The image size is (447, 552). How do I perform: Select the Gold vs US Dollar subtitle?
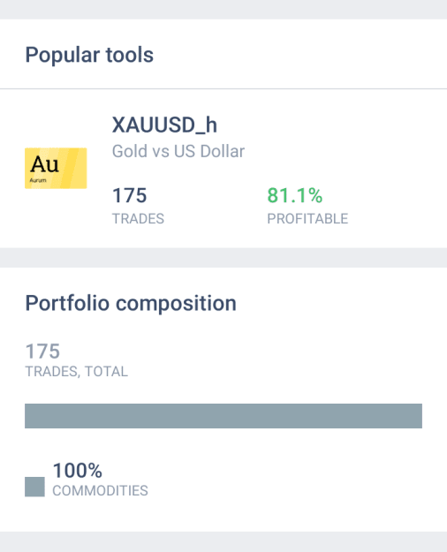coord(178,151)
